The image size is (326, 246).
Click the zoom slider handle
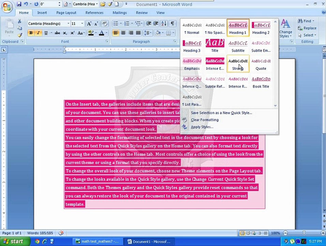[304, 233]
